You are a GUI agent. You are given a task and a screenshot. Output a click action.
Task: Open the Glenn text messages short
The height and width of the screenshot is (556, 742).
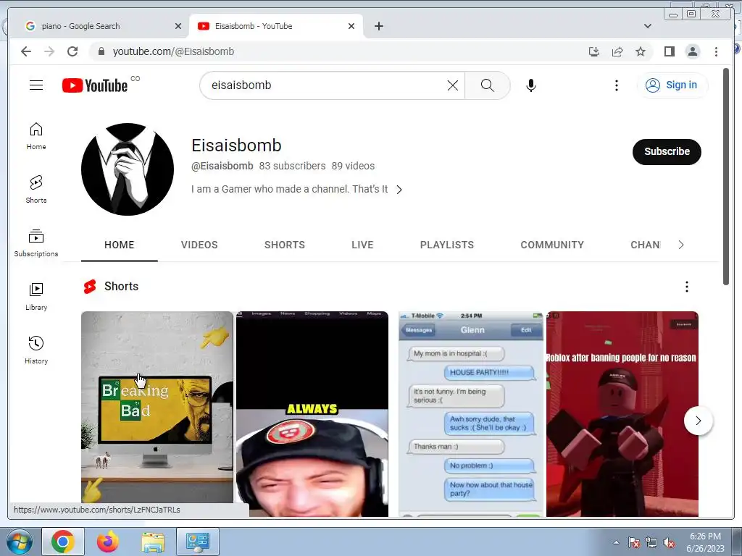[x=471, y=413]
